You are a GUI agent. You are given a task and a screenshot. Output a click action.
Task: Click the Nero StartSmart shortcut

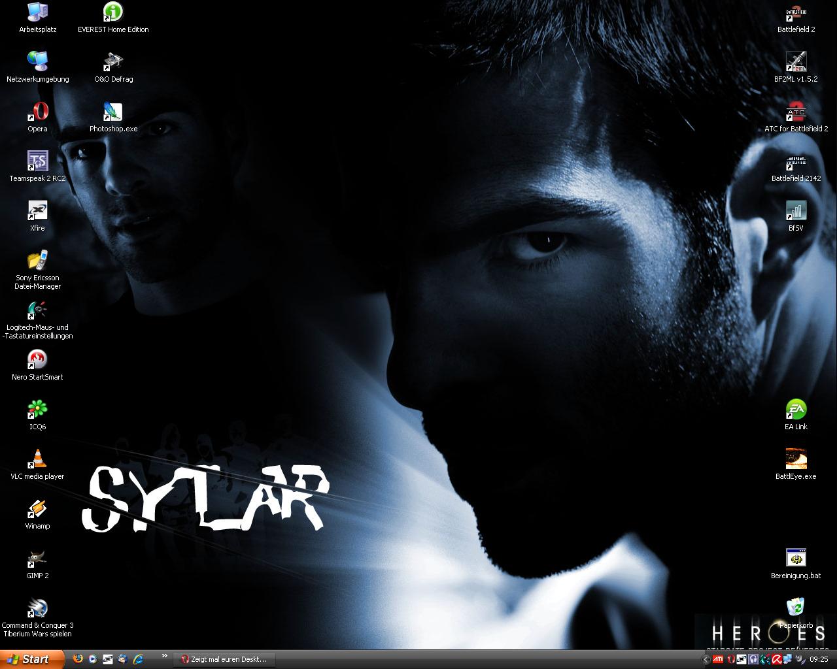[x=37, y=365]
